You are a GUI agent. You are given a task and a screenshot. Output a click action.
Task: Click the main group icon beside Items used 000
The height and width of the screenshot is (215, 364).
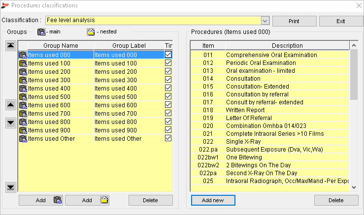coord(23,55)
